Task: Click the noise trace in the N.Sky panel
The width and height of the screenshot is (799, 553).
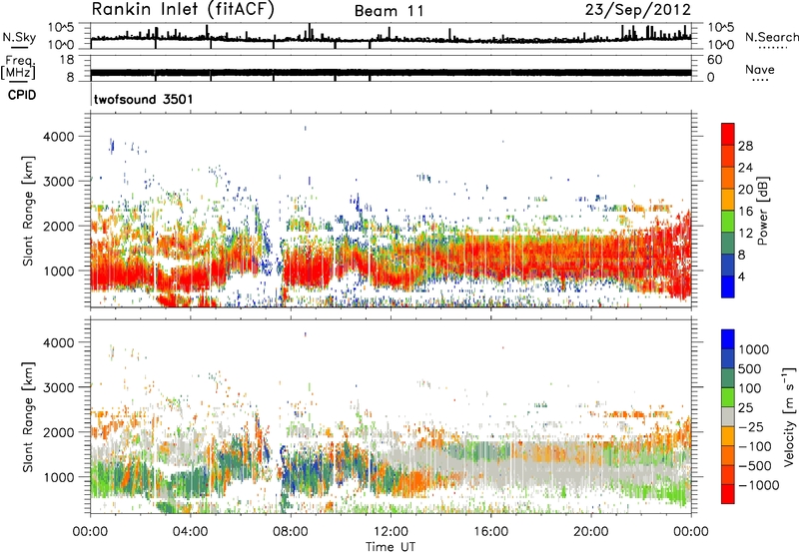Action: tap(391, 38)
